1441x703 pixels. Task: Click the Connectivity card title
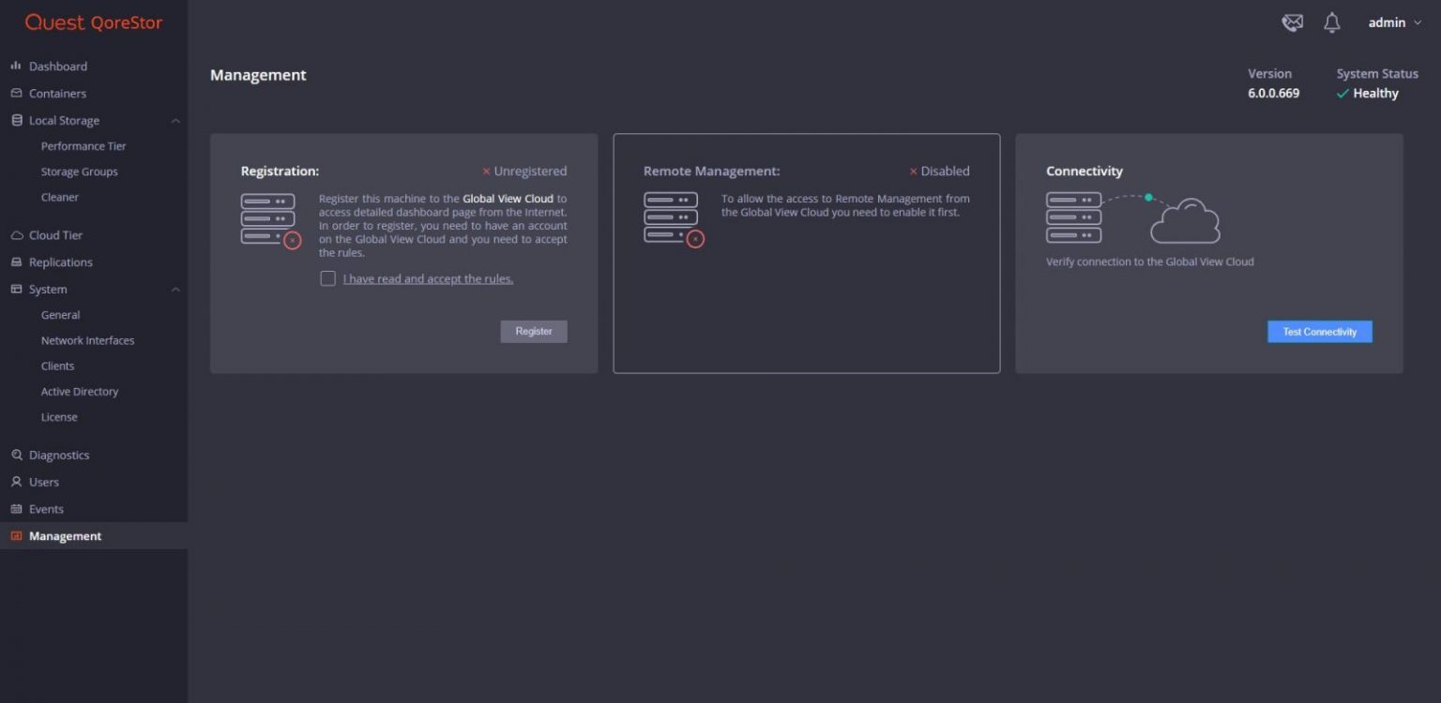coord(1085,172)
